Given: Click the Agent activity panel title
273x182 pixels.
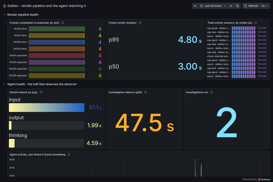Looking at the screenshot, I should click(x=38, y=155).
